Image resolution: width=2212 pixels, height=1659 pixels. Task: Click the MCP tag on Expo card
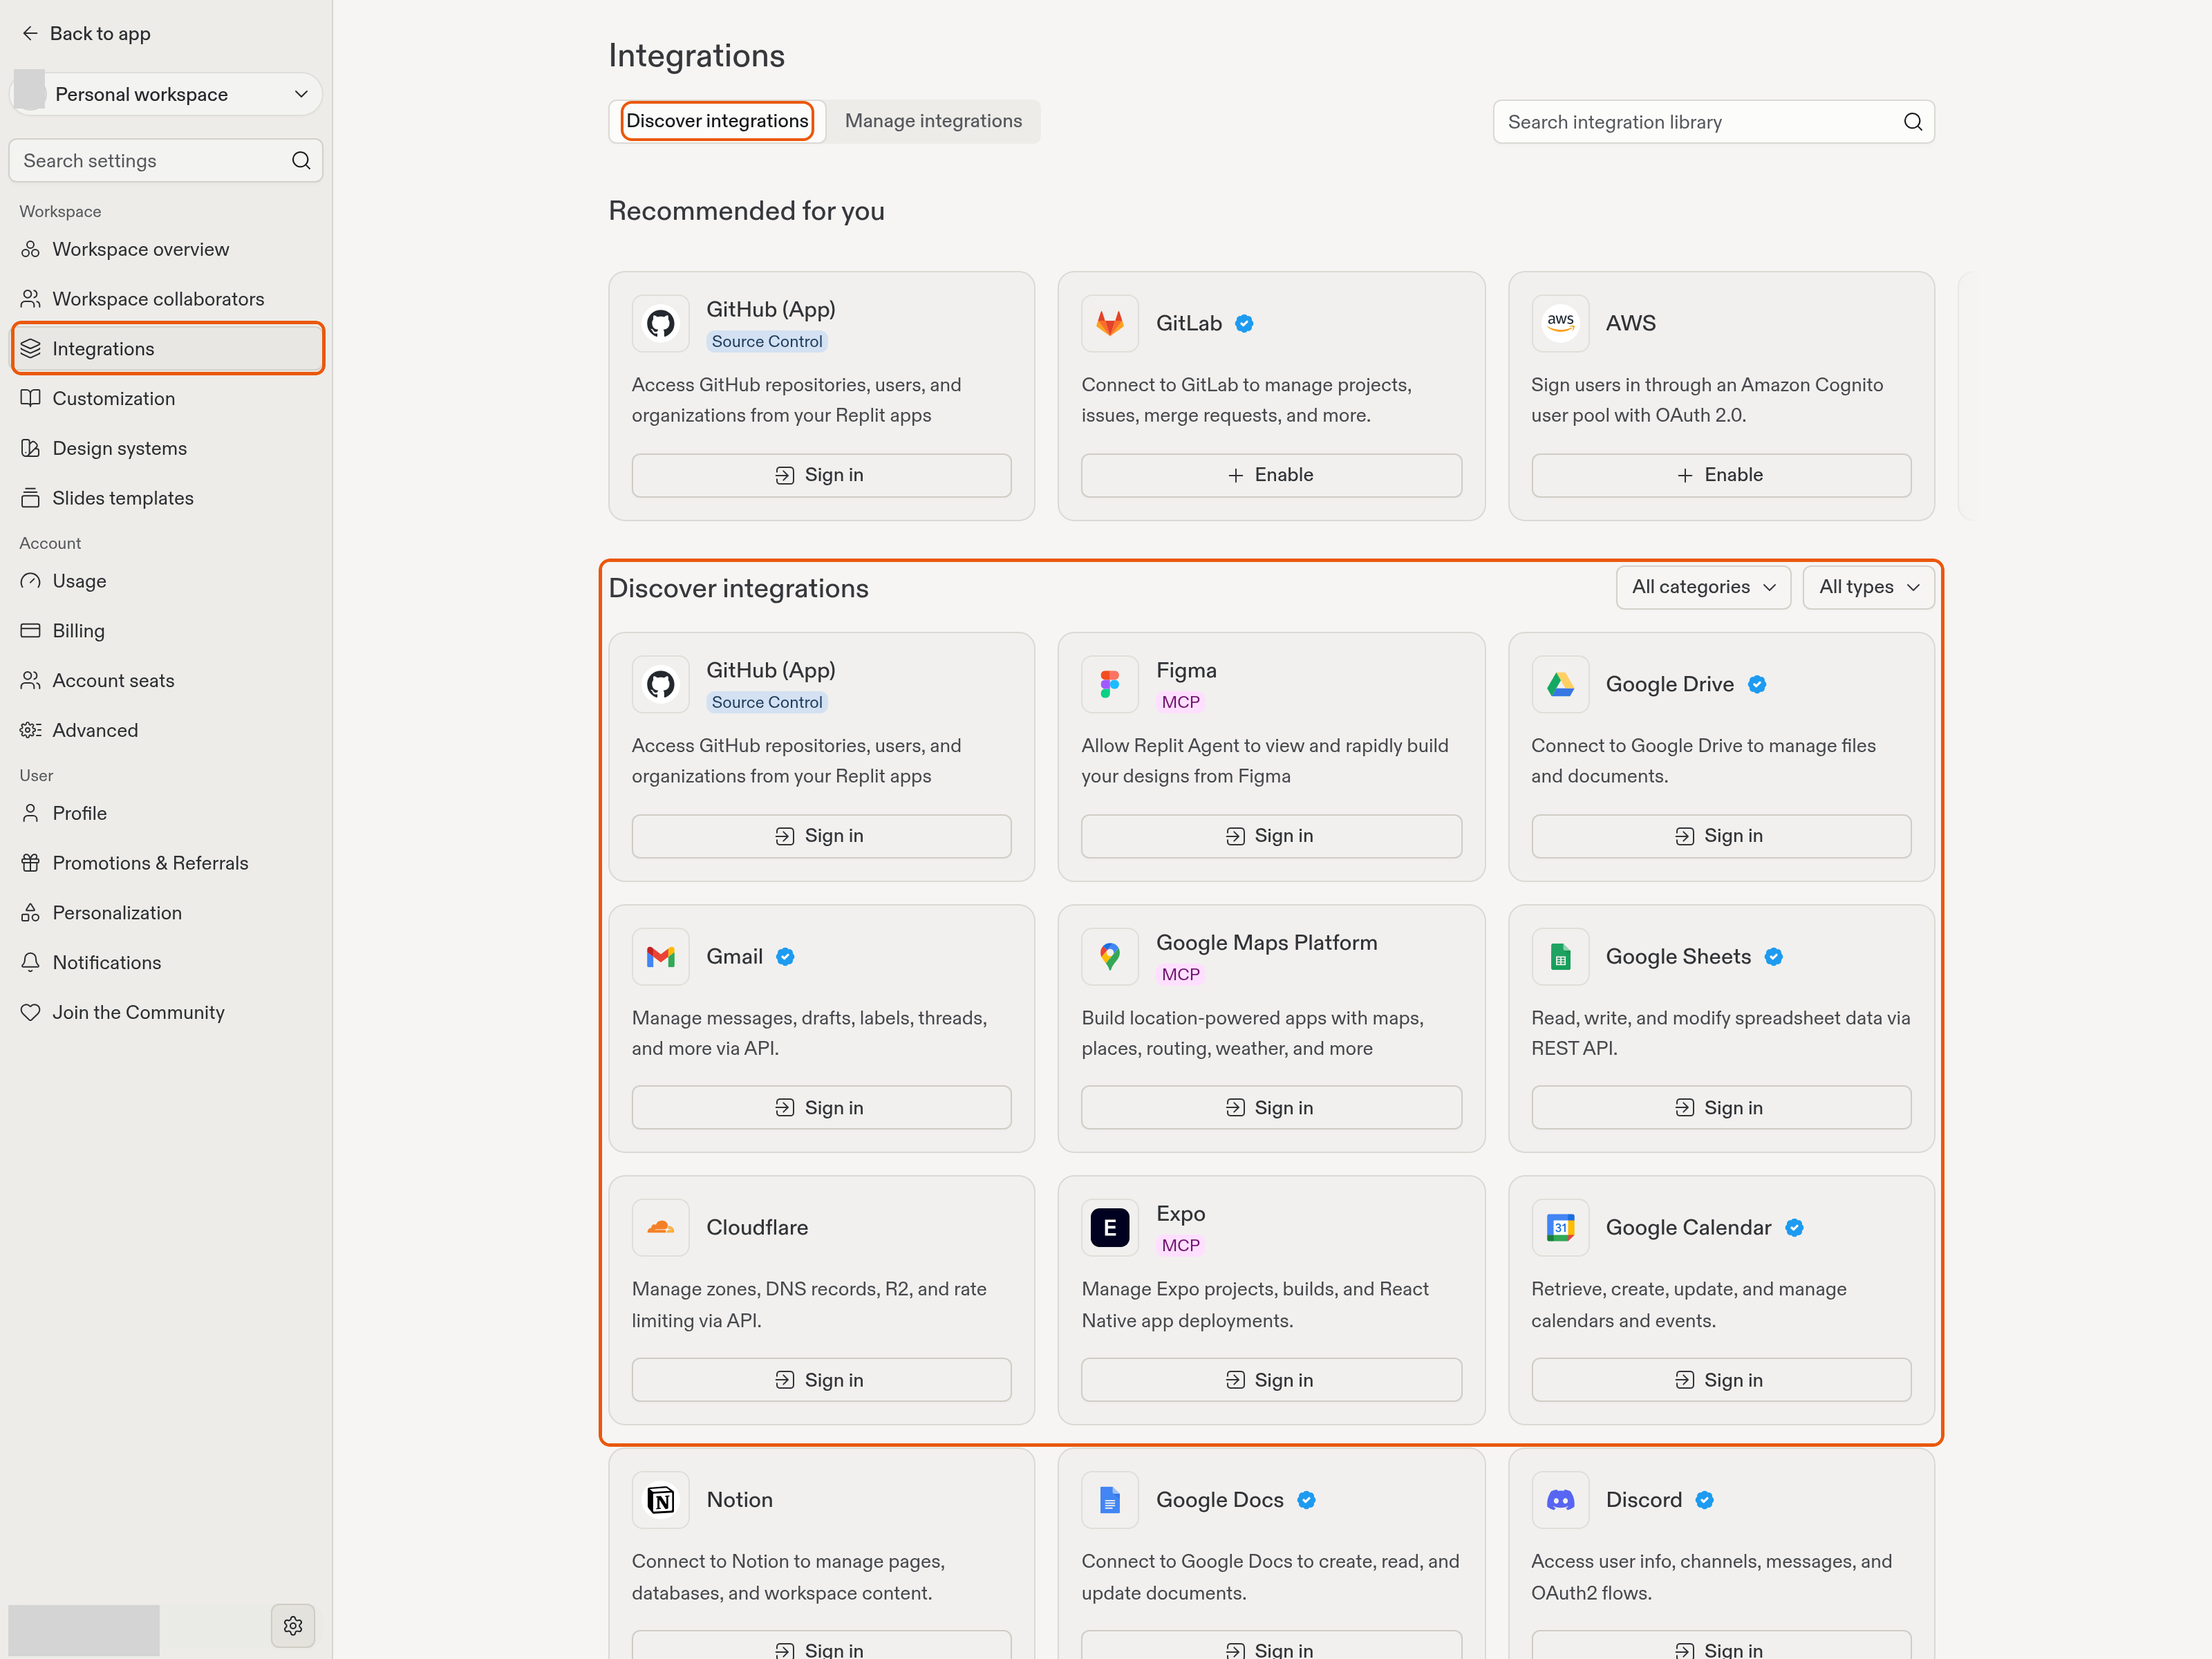click(x=1180, y=1245)
